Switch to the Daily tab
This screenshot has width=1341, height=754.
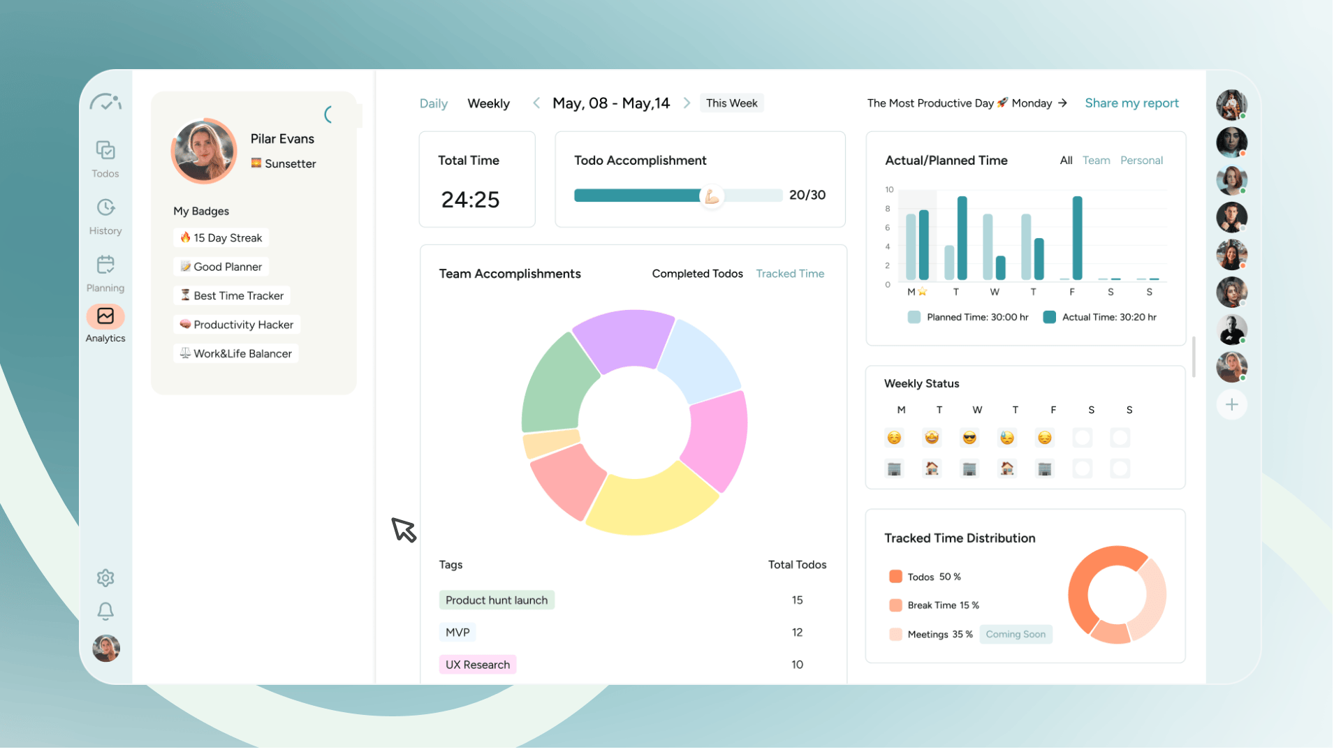click(x=433, y=103)
